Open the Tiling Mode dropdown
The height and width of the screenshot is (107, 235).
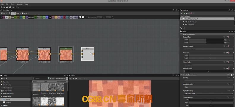click(x=209, y=65)
